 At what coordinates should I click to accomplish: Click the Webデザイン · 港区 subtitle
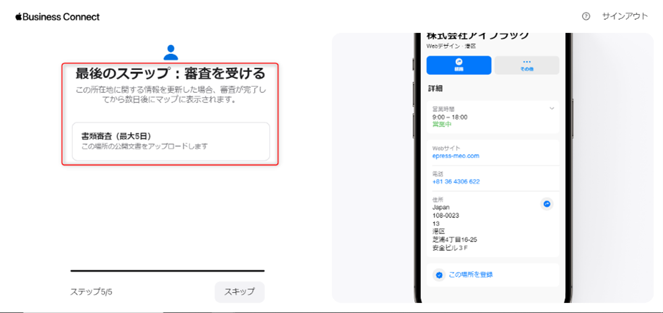coord(451,46)
